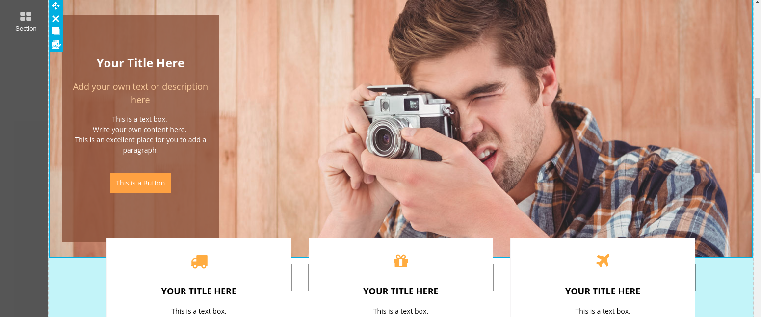
Task: Click "This is a text box." under truck card
Action: 199,311
